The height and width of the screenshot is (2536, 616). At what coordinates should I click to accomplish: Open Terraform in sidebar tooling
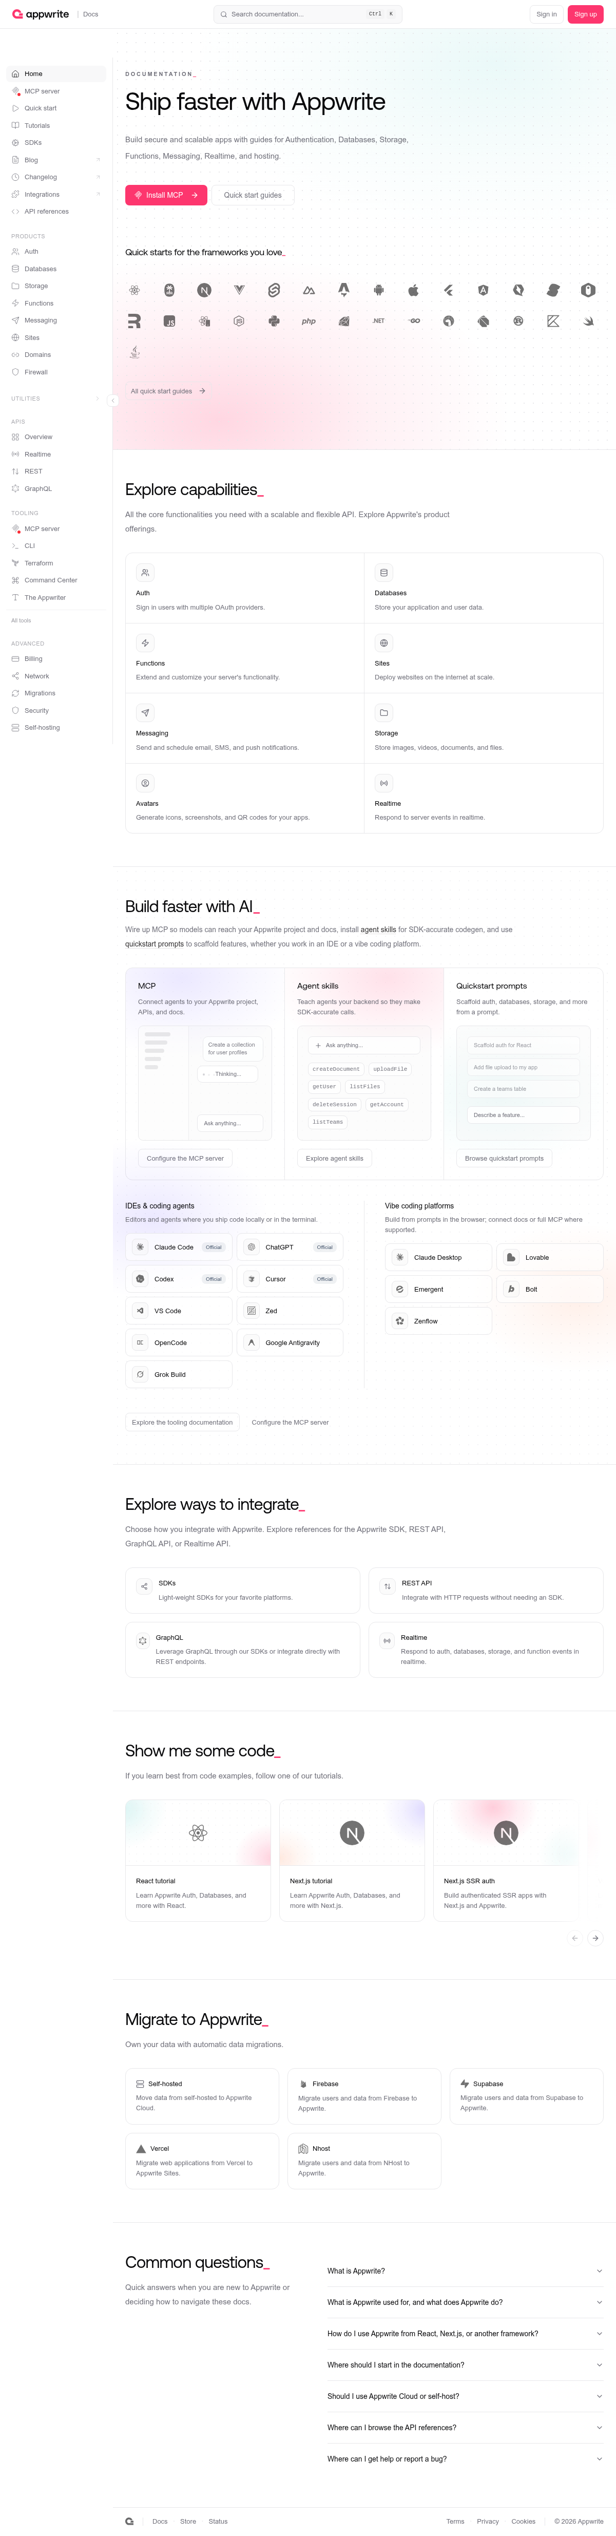click(x=56, y=563)
